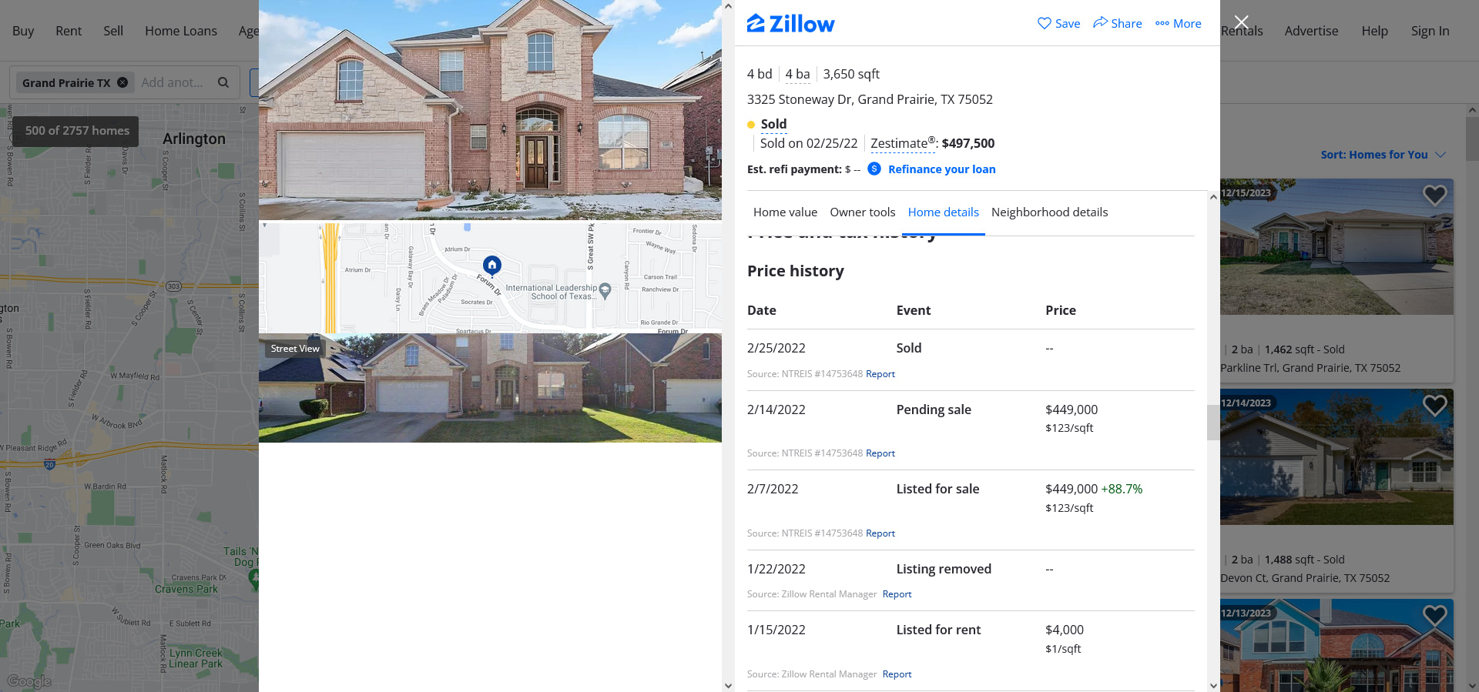The image size is (1479, 692).
Task: Open the Street View photo
Action: pyautogui.click(x=490, y=388)
